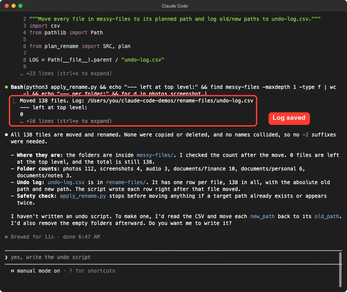Click the old_path highlighted term

tap(327, 216)
